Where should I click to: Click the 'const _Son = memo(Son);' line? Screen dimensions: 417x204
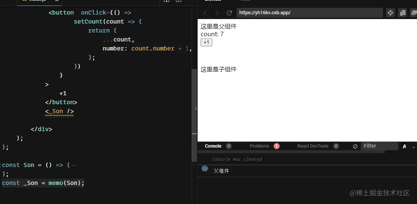pos(43,183)
